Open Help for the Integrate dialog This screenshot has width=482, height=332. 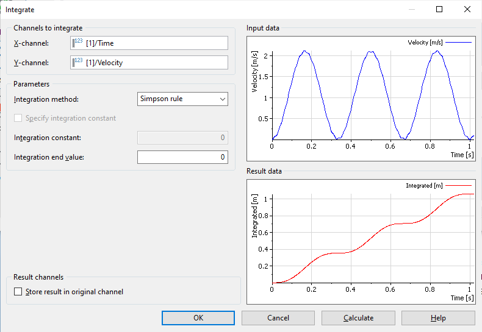[438, 318]
